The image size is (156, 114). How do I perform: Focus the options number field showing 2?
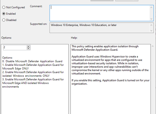pos(15,47)
